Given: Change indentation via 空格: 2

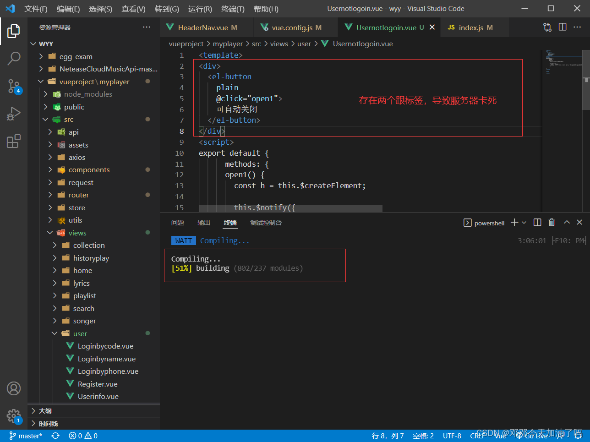Looking at the screenshot, I should (423, 436).
